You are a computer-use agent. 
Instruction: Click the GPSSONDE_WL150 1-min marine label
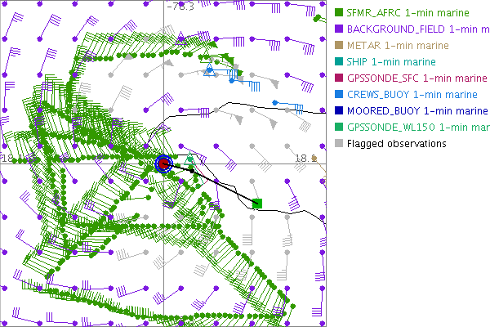(418, 128)
